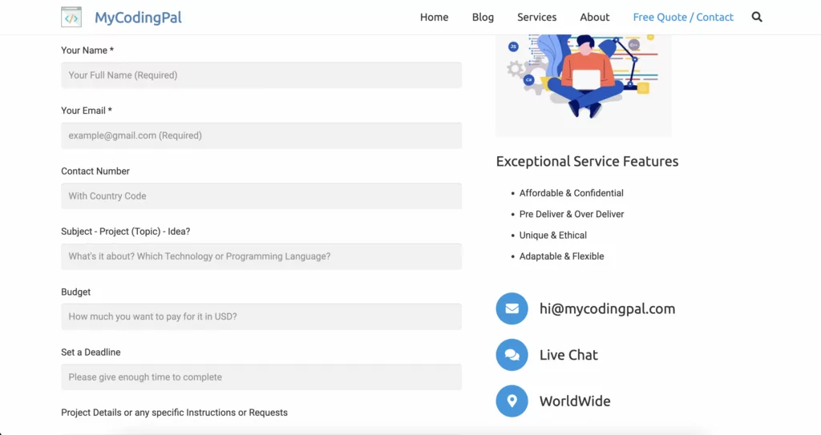The width and height of the screenshot is (821, 435).
Task: Click the Contact Number field
Action: (x=261, y=195)
